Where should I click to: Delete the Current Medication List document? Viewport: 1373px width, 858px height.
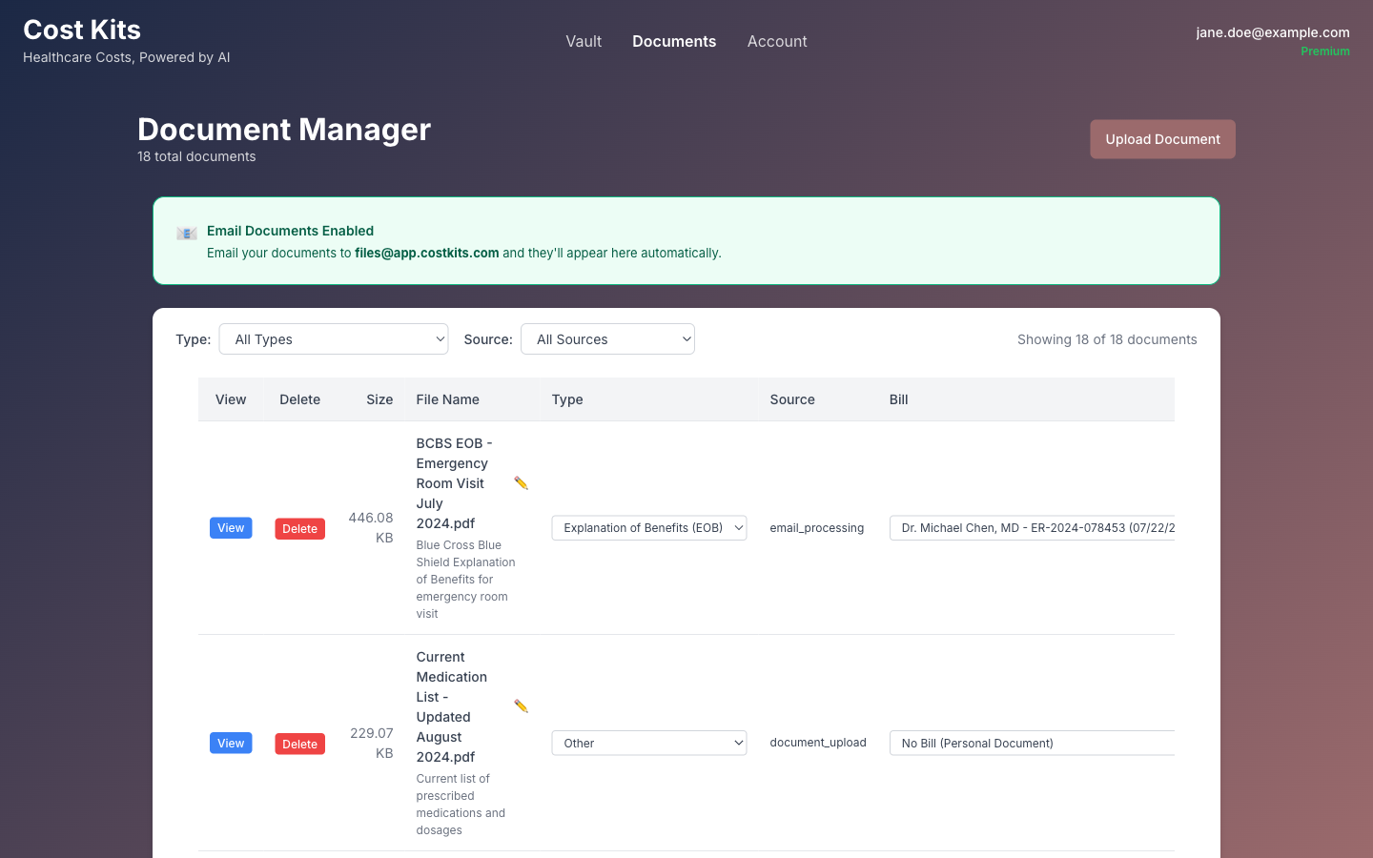[299, 743]
